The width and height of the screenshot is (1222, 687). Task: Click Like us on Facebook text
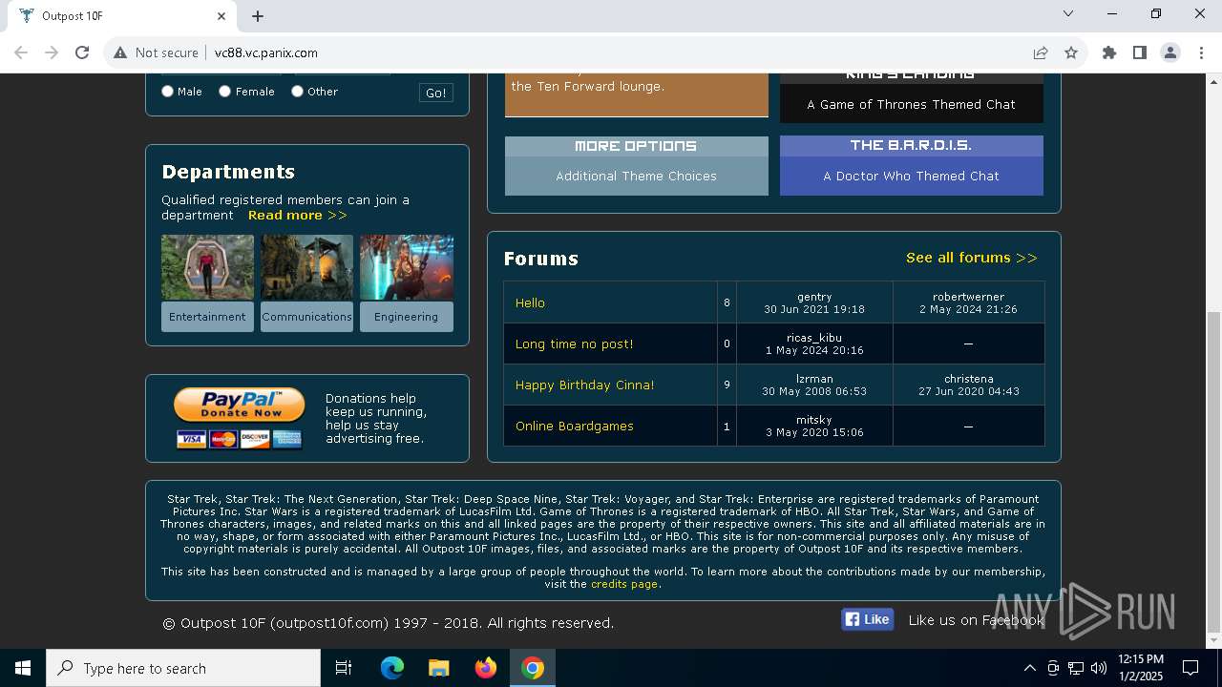click(976, 620)
